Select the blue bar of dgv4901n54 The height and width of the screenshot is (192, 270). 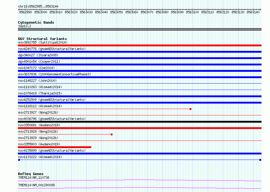coord(140,65)
